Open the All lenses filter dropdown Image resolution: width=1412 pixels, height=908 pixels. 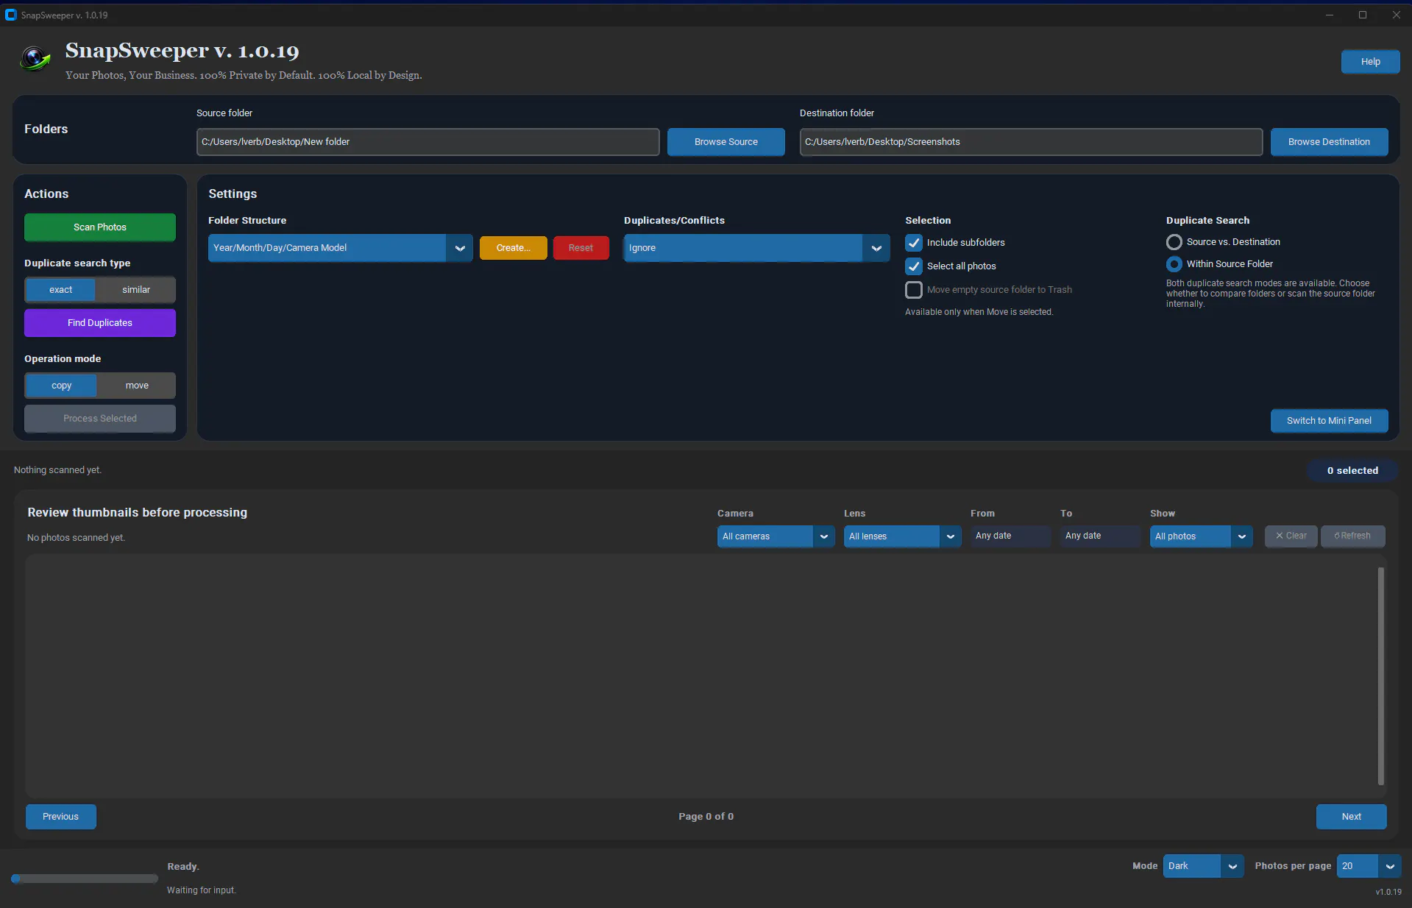902,536
